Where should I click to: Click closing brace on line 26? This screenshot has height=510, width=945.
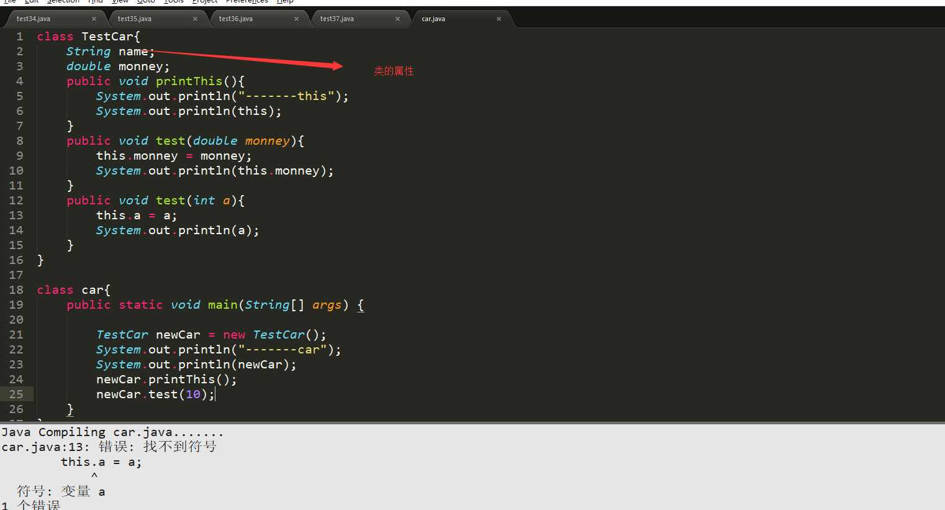(x=70, y=409)
